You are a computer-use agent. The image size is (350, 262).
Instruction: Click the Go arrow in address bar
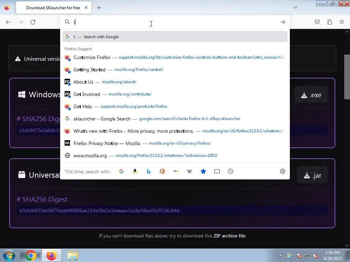pyautogui.click(x=283, y=22)
